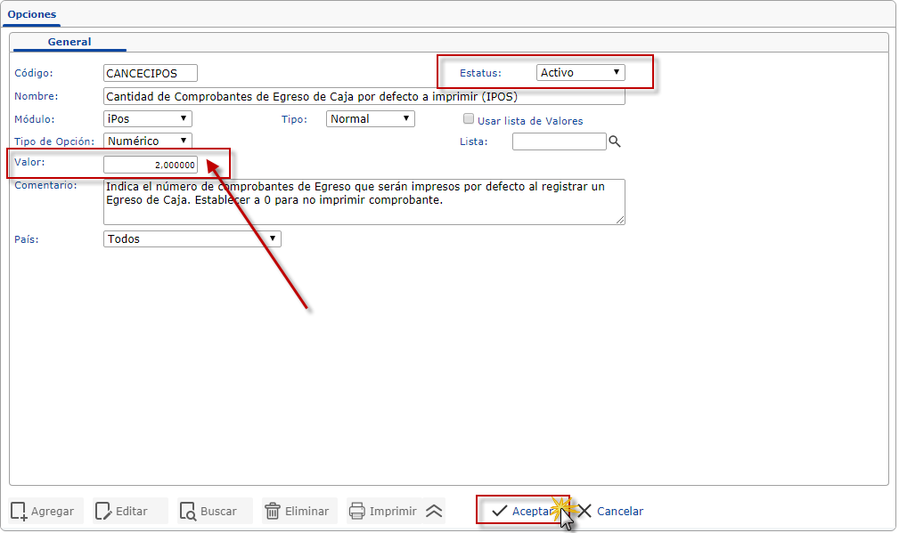Open the Estatus dropdown showing Activo

tap(581, 73)
